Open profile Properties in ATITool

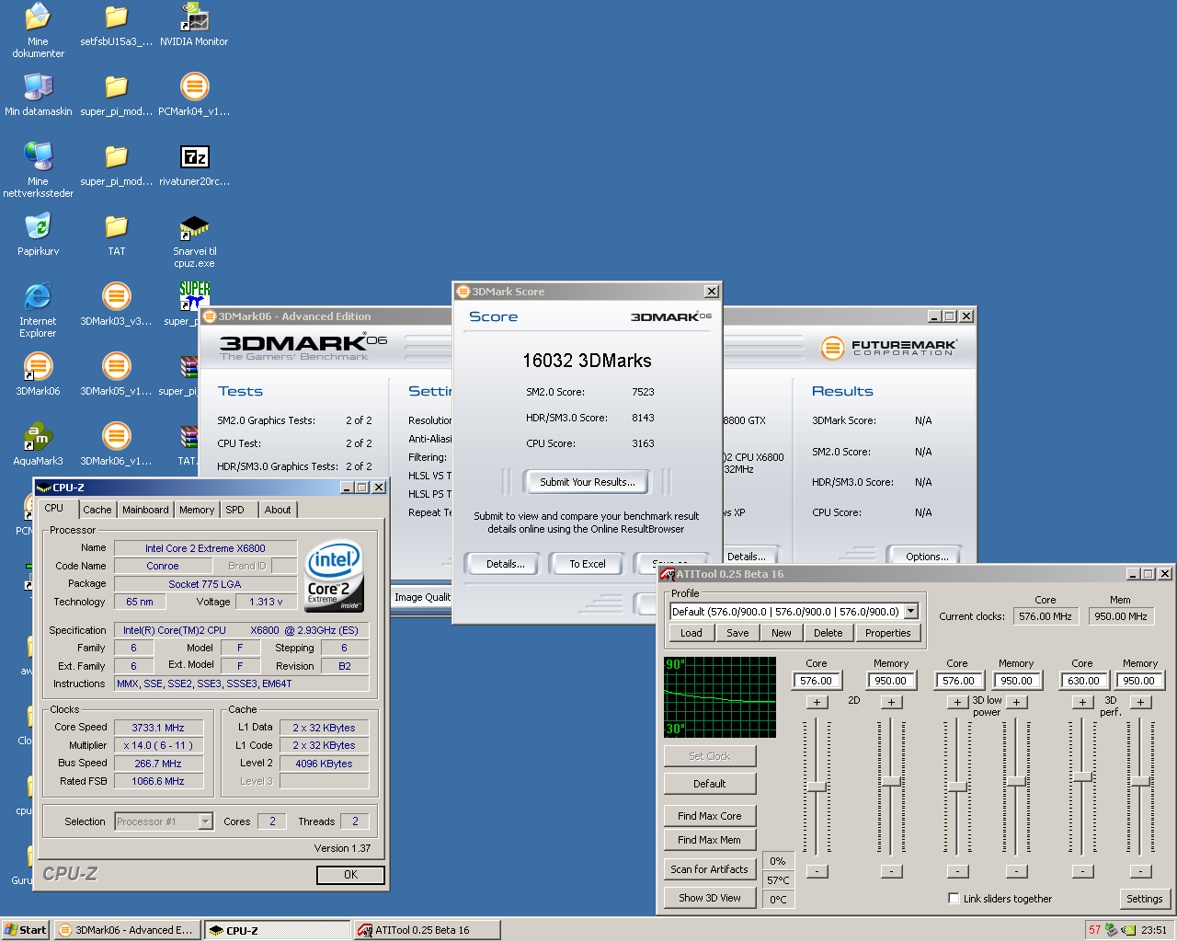(887, 633)
